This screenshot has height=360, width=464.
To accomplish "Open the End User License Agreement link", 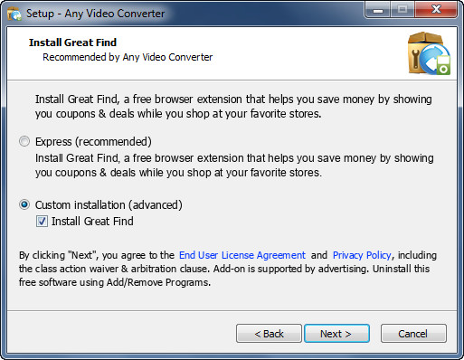I will point(242,255).
